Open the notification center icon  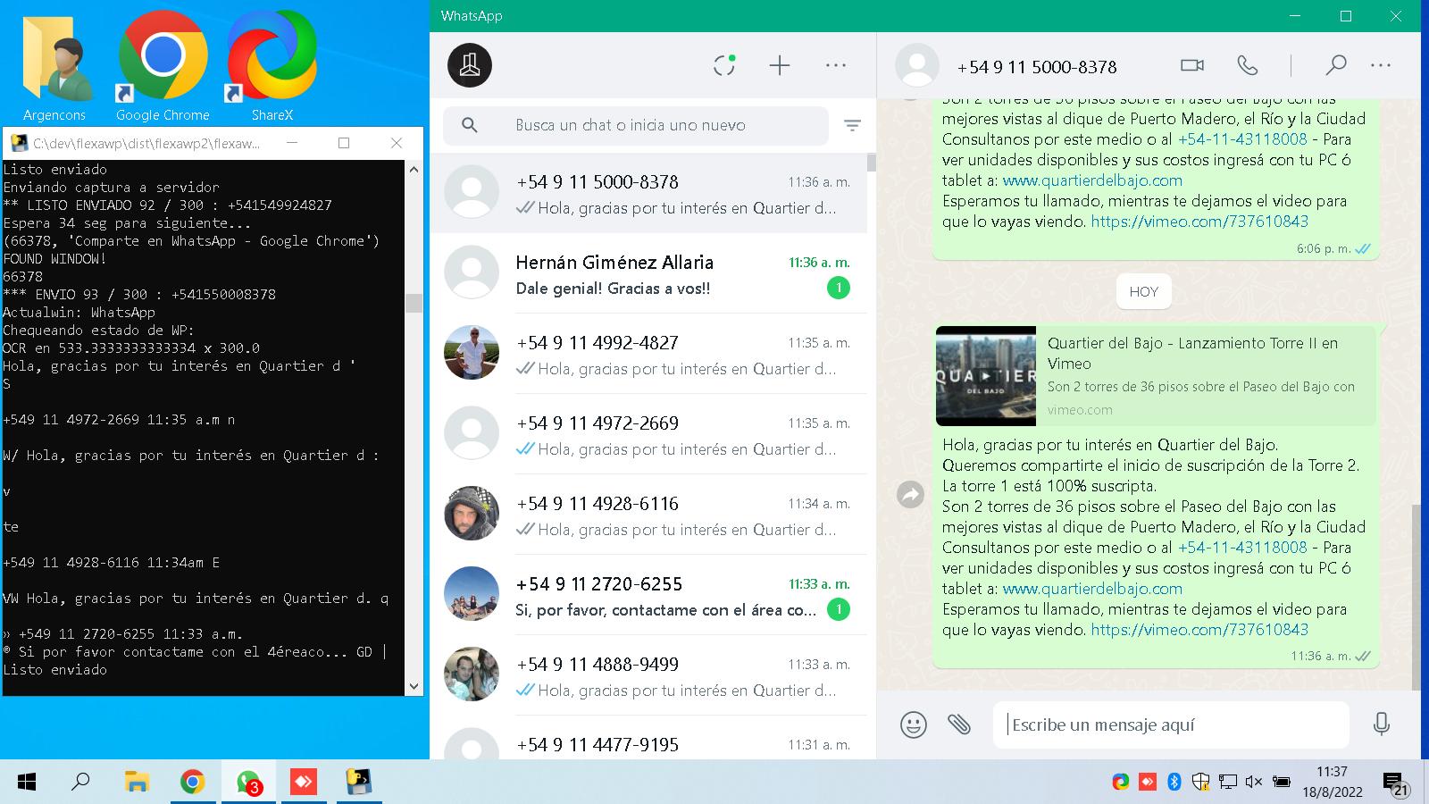tap(1395, 783)
